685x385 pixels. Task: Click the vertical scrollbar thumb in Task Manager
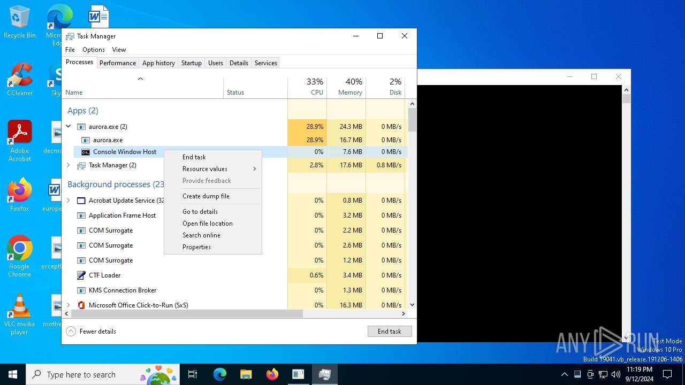412,120
